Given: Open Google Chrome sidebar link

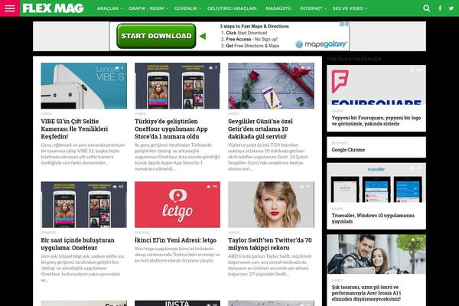Looking at the screenshot, I should pos(348,150).
